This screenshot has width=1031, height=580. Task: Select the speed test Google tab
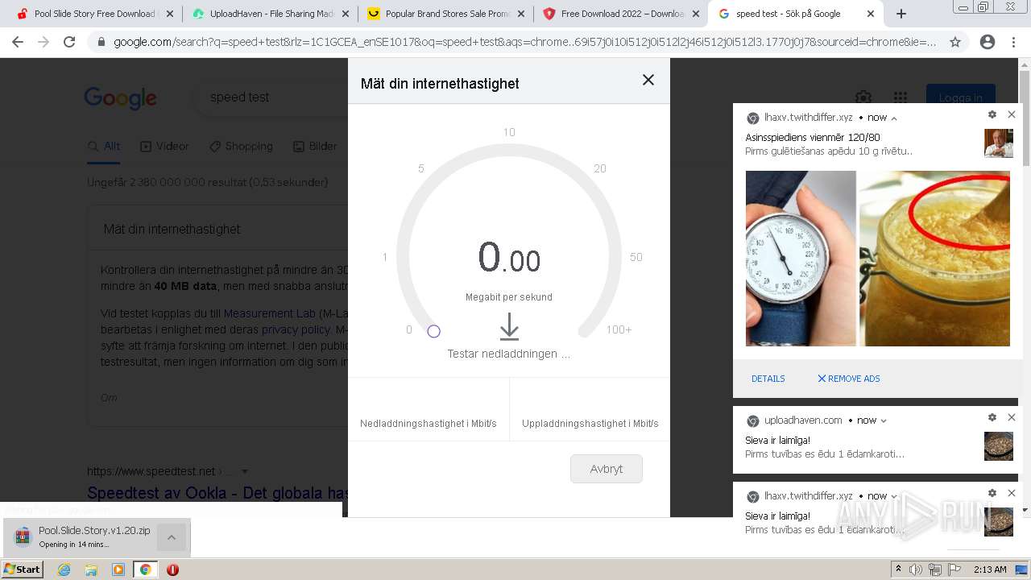(x=795, y=14)
